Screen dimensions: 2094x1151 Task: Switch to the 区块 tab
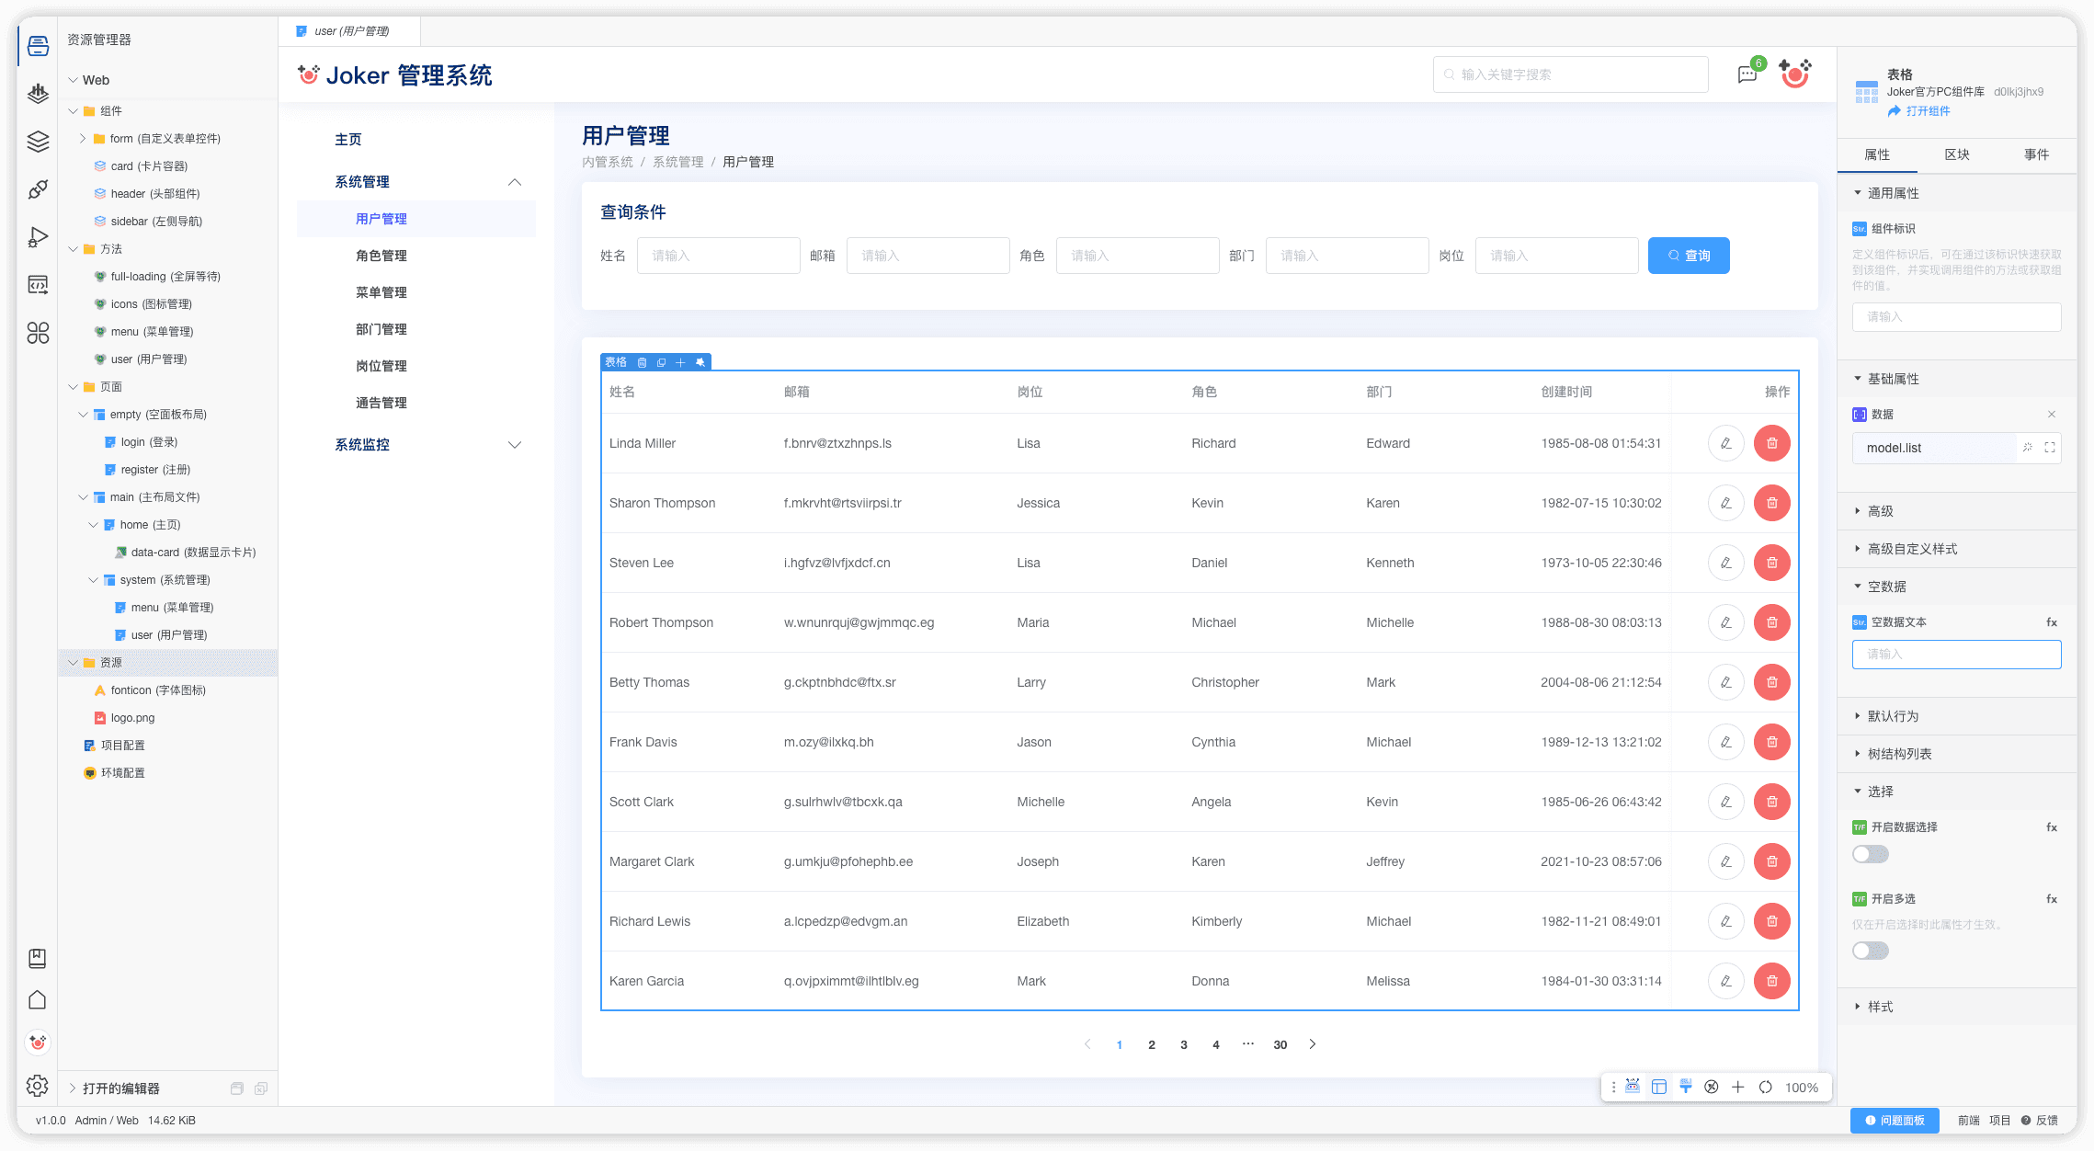[x=1956, y=154]
